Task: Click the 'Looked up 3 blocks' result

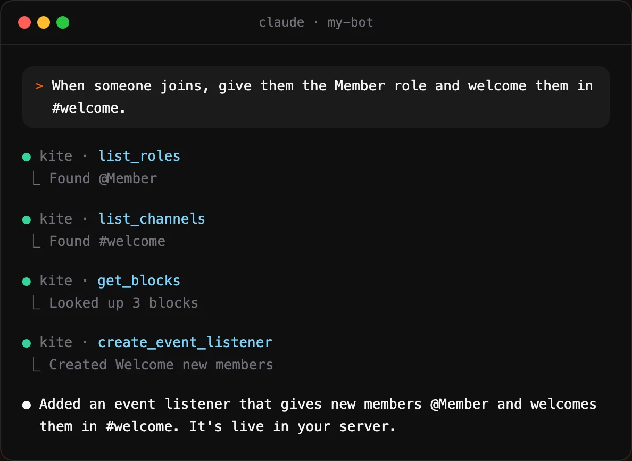Action: coord(124,303)
